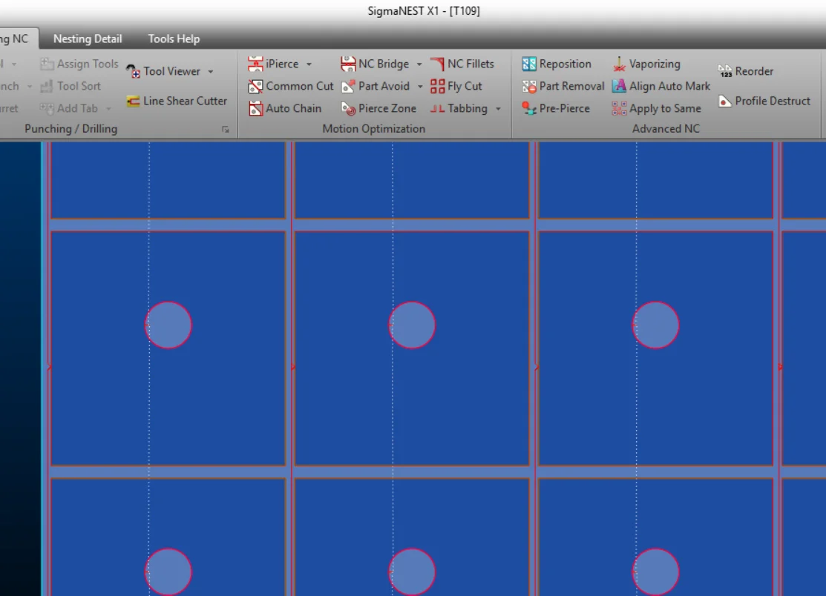Expand the Tool Viewer dropdown arrow
This screenshot has height=596, width=826.
click(x=211, y=72)
